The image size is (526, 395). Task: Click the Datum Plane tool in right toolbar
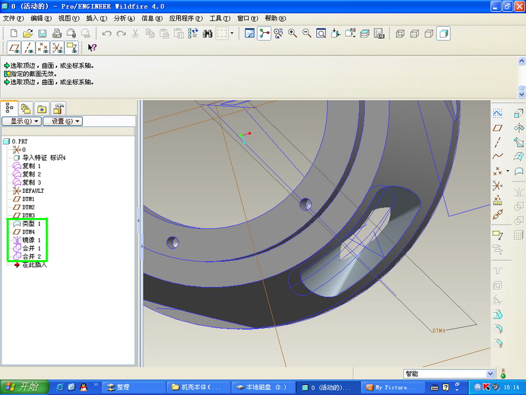coord(498,128)
